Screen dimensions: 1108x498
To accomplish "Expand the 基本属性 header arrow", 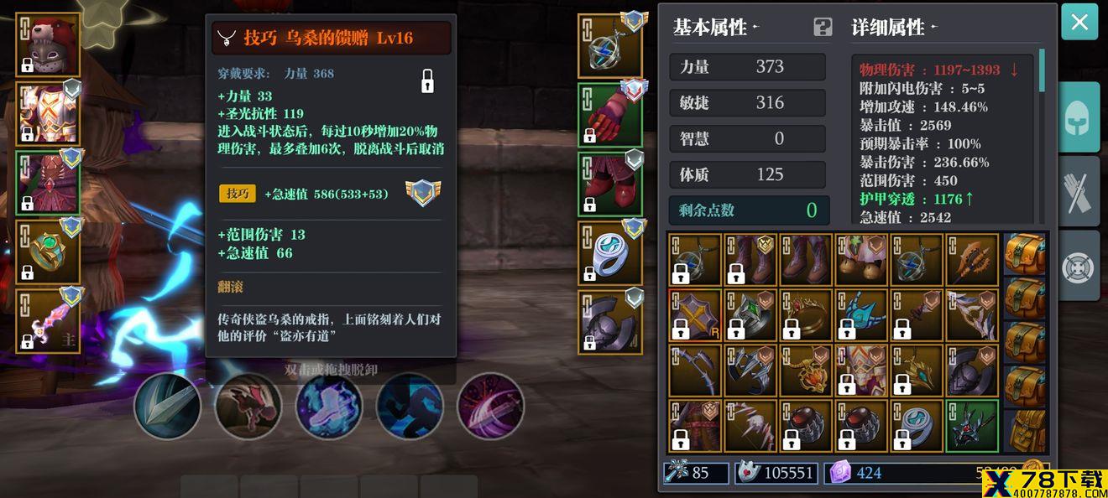I will pos(755,27).
